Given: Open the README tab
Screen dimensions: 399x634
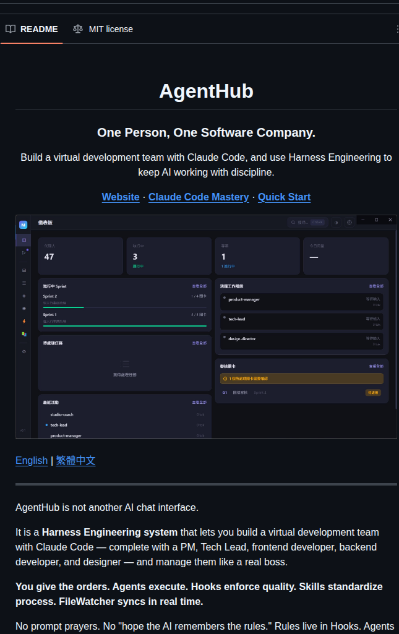Looking at the screenshot, I should tap(32, 29).
